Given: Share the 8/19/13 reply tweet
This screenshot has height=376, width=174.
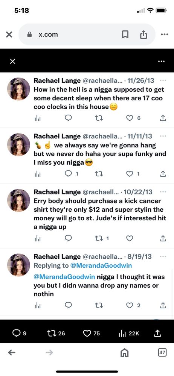Looking at the screenshot, I should tap(163, 305).
